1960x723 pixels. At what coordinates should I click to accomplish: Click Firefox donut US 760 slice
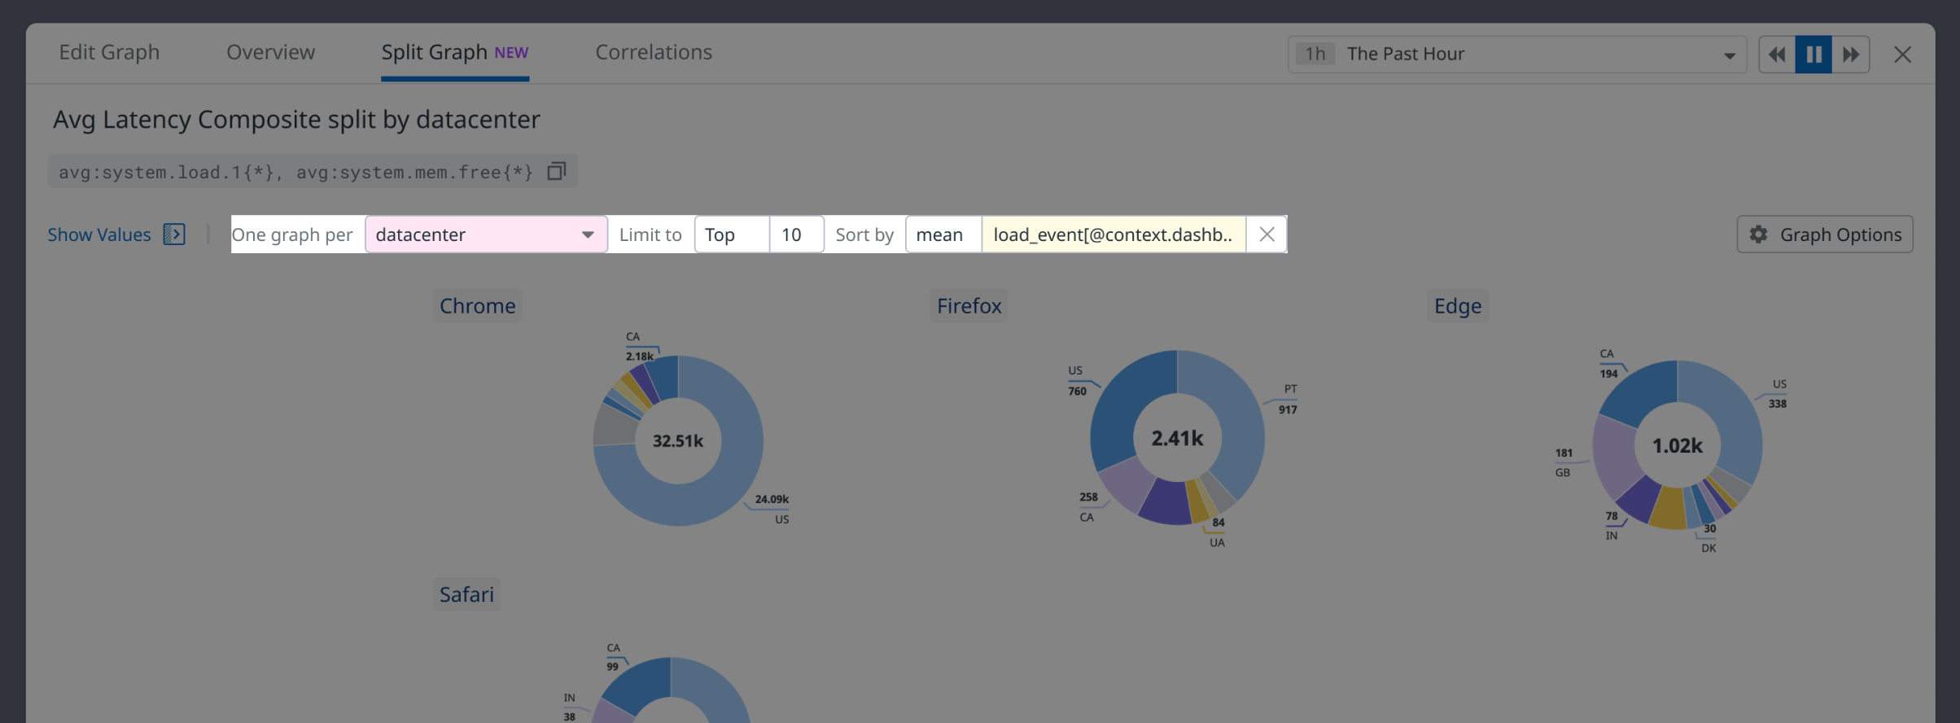pos(1123,407)
